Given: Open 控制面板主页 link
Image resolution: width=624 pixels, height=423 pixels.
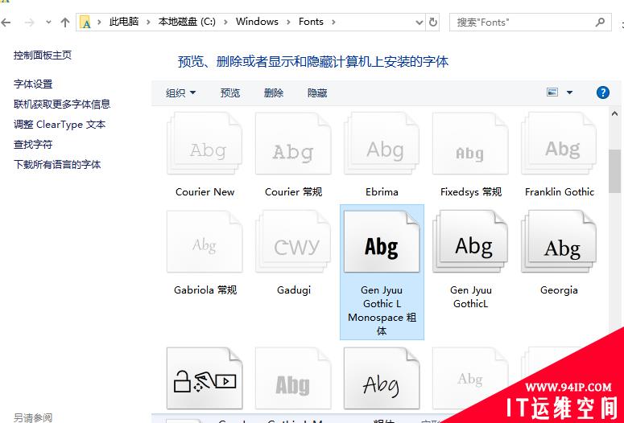Looking at the screenshot, I should pyautogui.click(x=43, y=55).
